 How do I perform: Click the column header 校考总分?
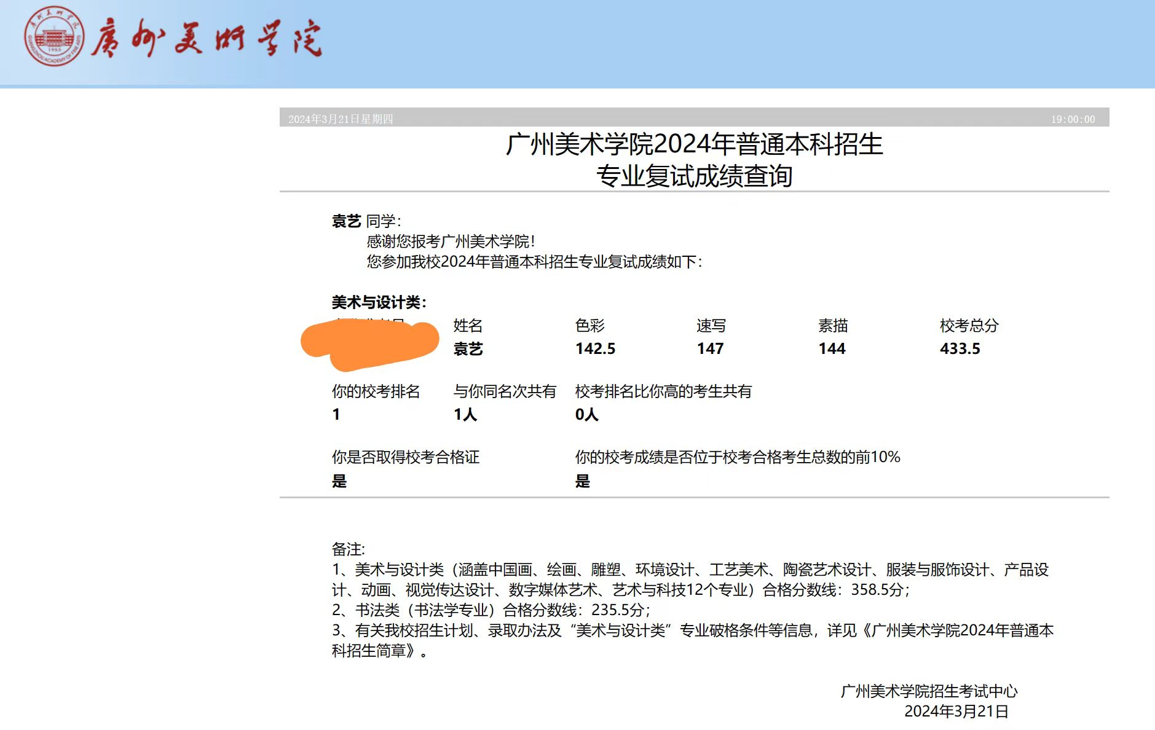[969, 326]
